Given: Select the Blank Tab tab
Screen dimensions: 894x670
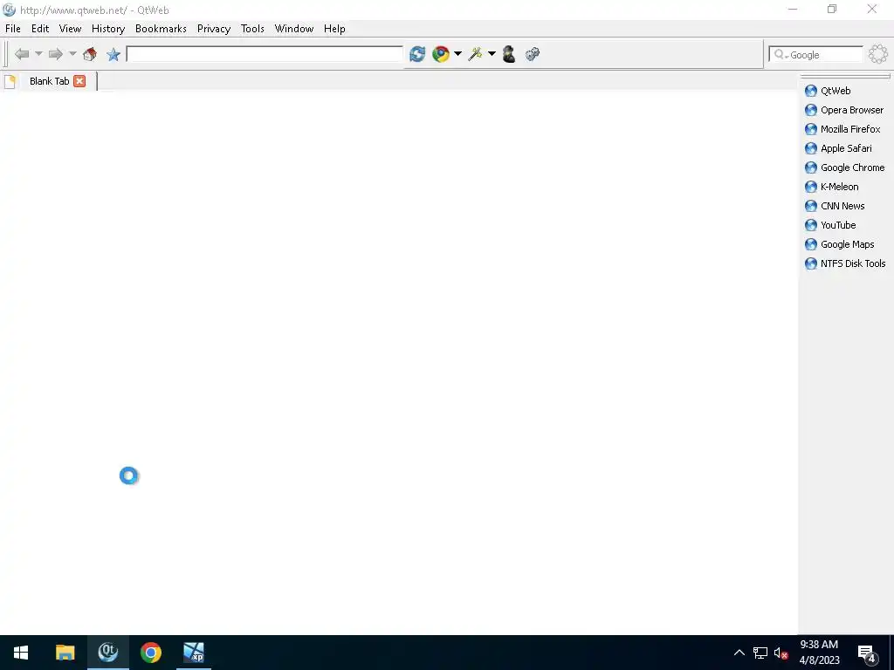Looking at the screenshot, I should click(49, 81).
